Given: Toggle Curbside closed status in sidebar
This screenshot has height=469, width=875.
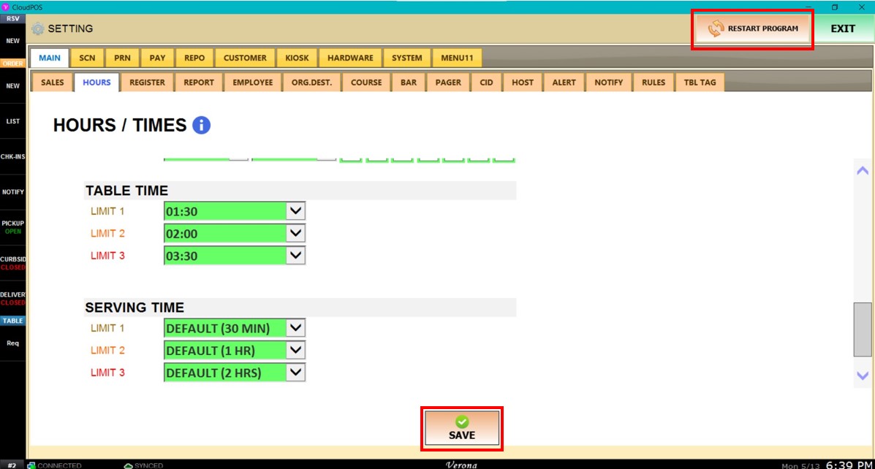Looking at the screenshot, I should 12,262.
